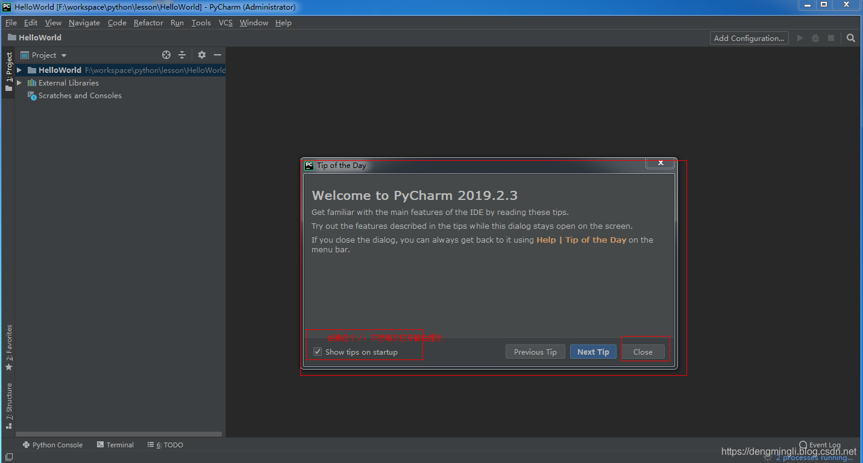
Task: Open the Run menu
Action: (x=177, y=23)
